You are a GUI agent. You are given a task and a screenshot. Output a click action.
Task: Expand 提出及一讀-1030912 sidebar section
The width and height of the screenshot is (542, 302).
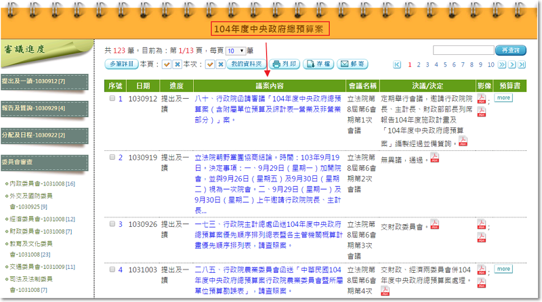[x=44, y=81]
